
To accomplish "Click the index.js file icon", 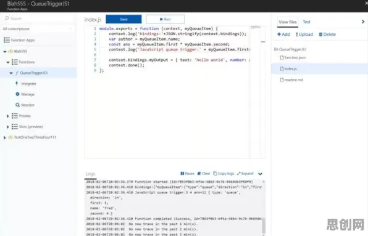I will pyautogui.click(x=282, y=68).
